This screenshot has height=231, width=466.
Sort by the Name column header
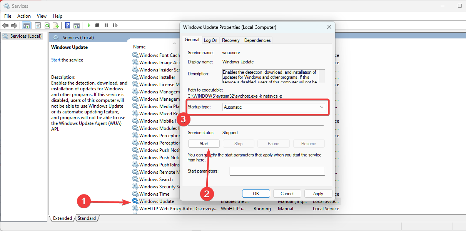(139, 47)
